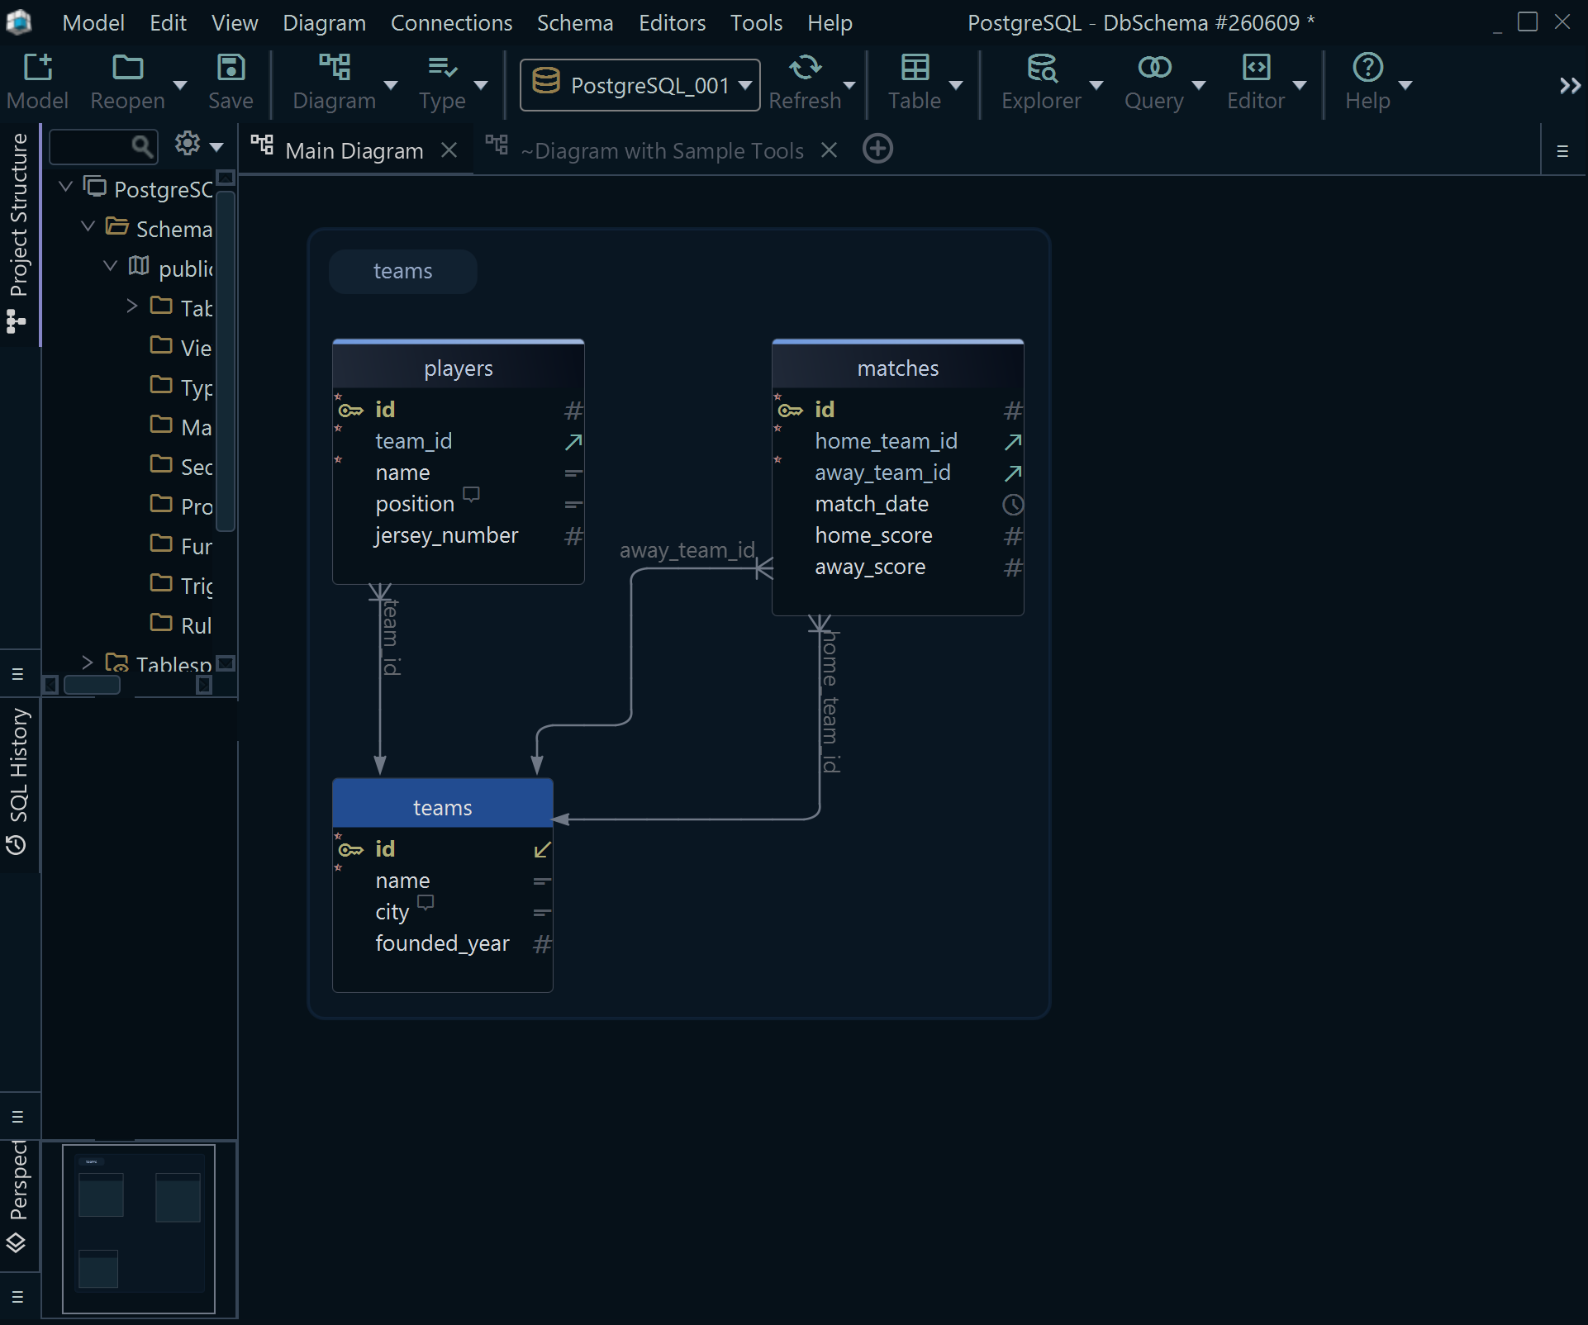Open the Model menu

pos(93,23)
